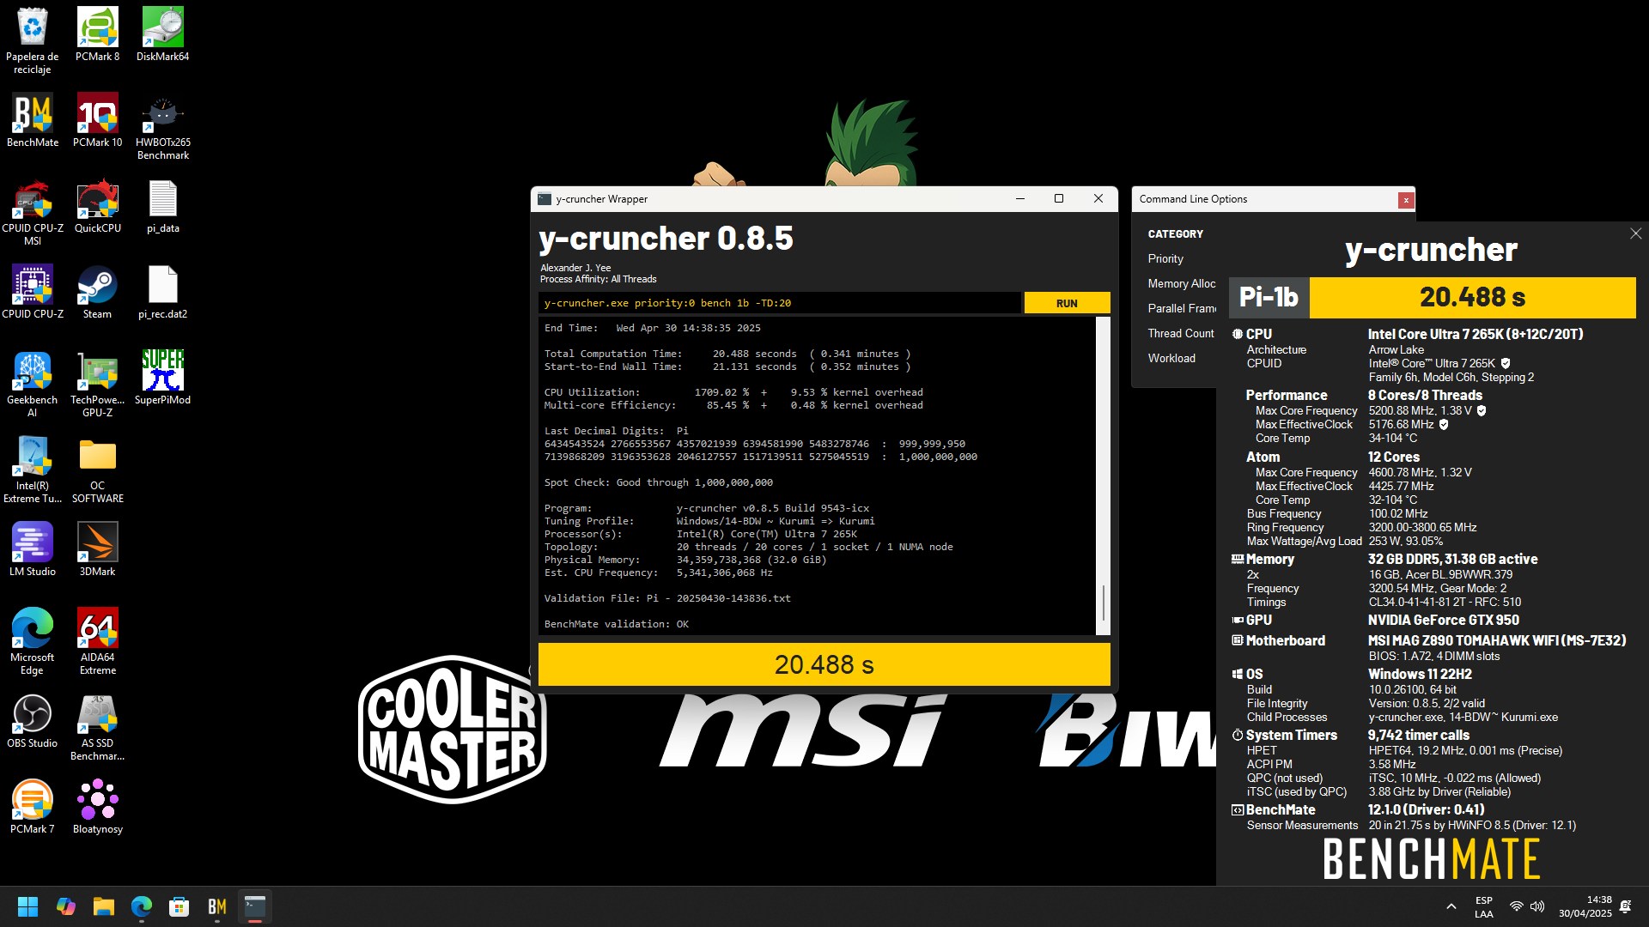Launch QuickCPU from the desktop
This screenshot has height=927, width=1649.
click(97, 206)
